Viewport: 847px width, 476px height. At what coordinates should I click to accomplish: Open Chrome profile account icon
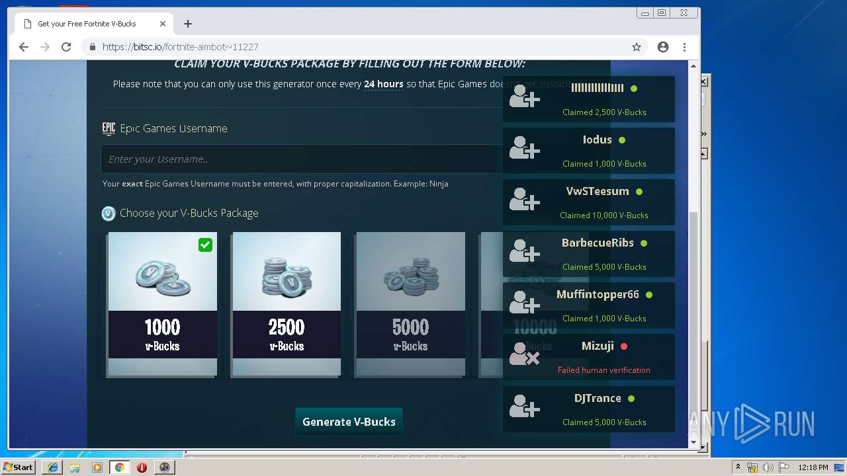click(663, 47)
